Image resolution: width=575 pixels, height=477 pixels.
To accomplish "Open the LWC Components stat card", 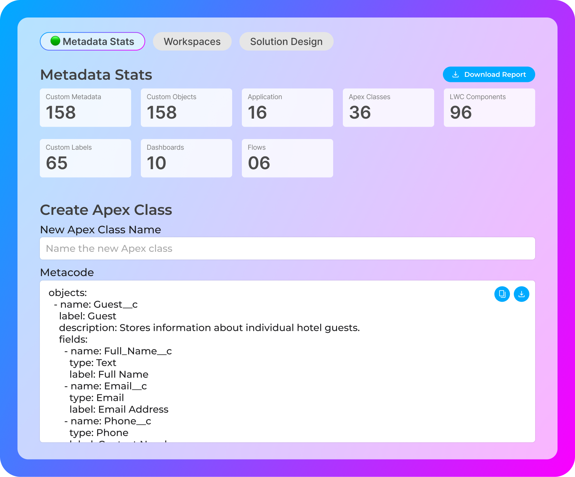I will click(x=489, y=107).
